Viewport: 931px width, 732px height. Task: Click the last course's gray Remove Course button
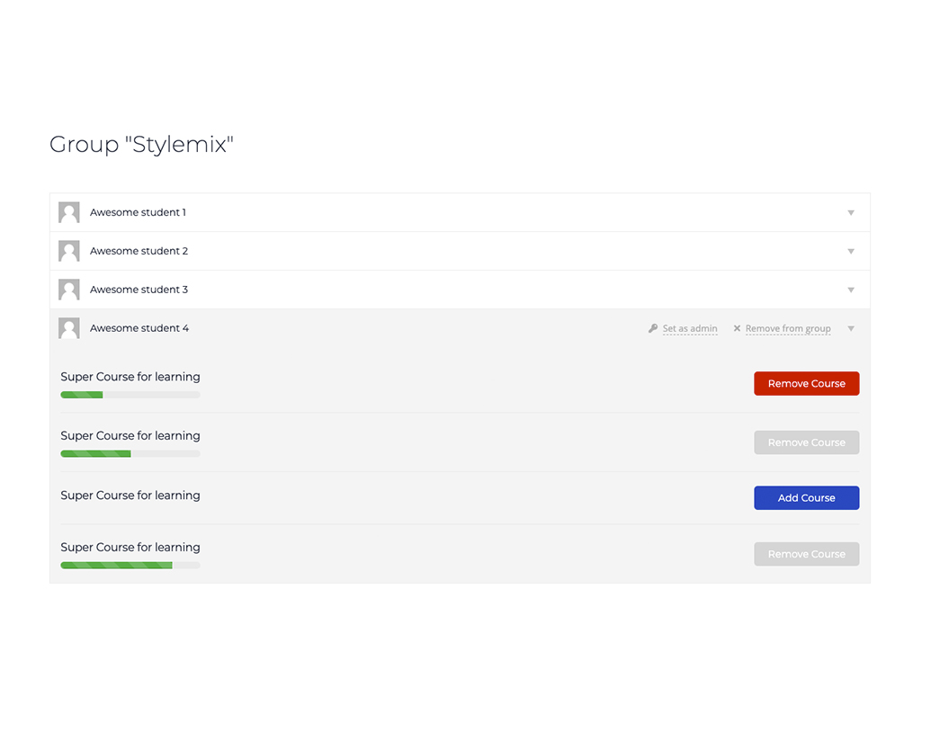pyautogui.click(x=806, y=554)
